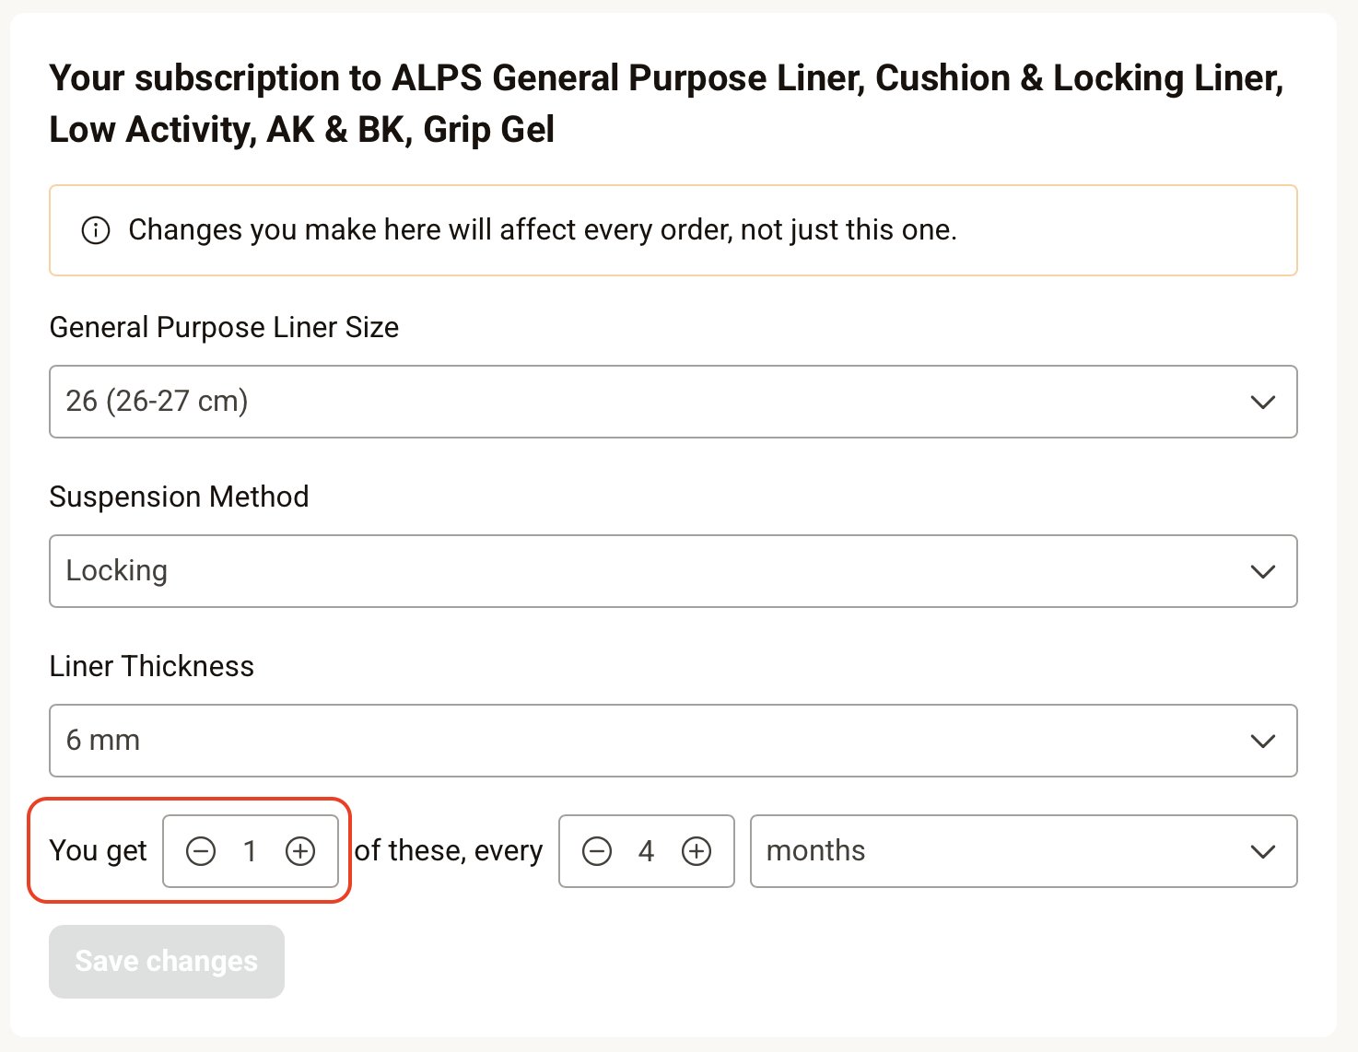
Task: Increase the 'You get' quantity with plus icon
Action: [300, 851]
